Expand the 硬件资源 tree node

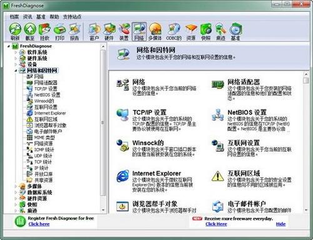(16, 198)
